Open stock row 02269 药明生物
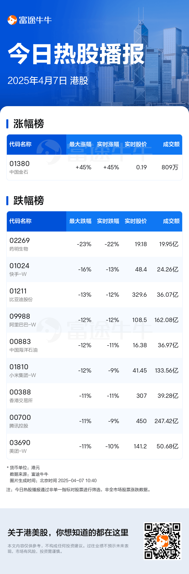 (94, 244)
